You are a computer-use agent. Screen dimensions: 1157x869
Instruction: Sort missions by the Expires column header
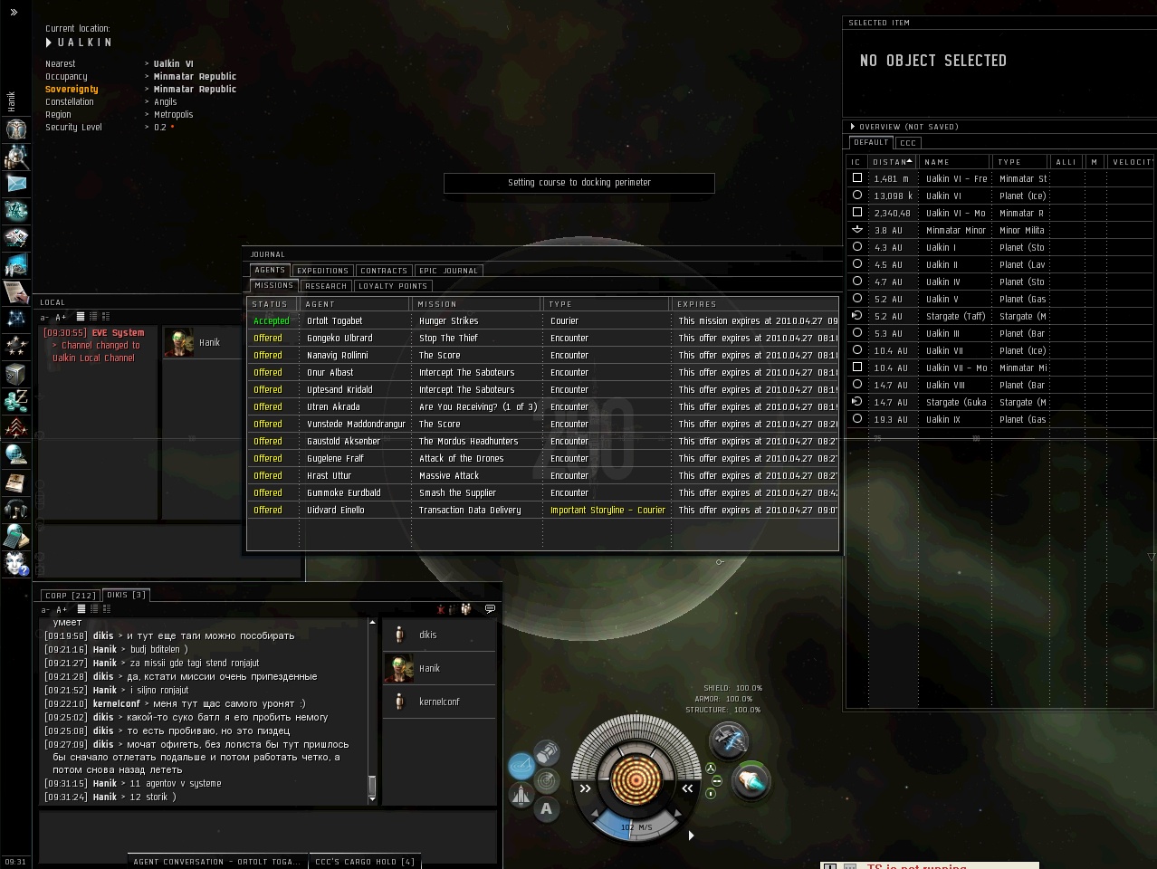pos(753,304)
